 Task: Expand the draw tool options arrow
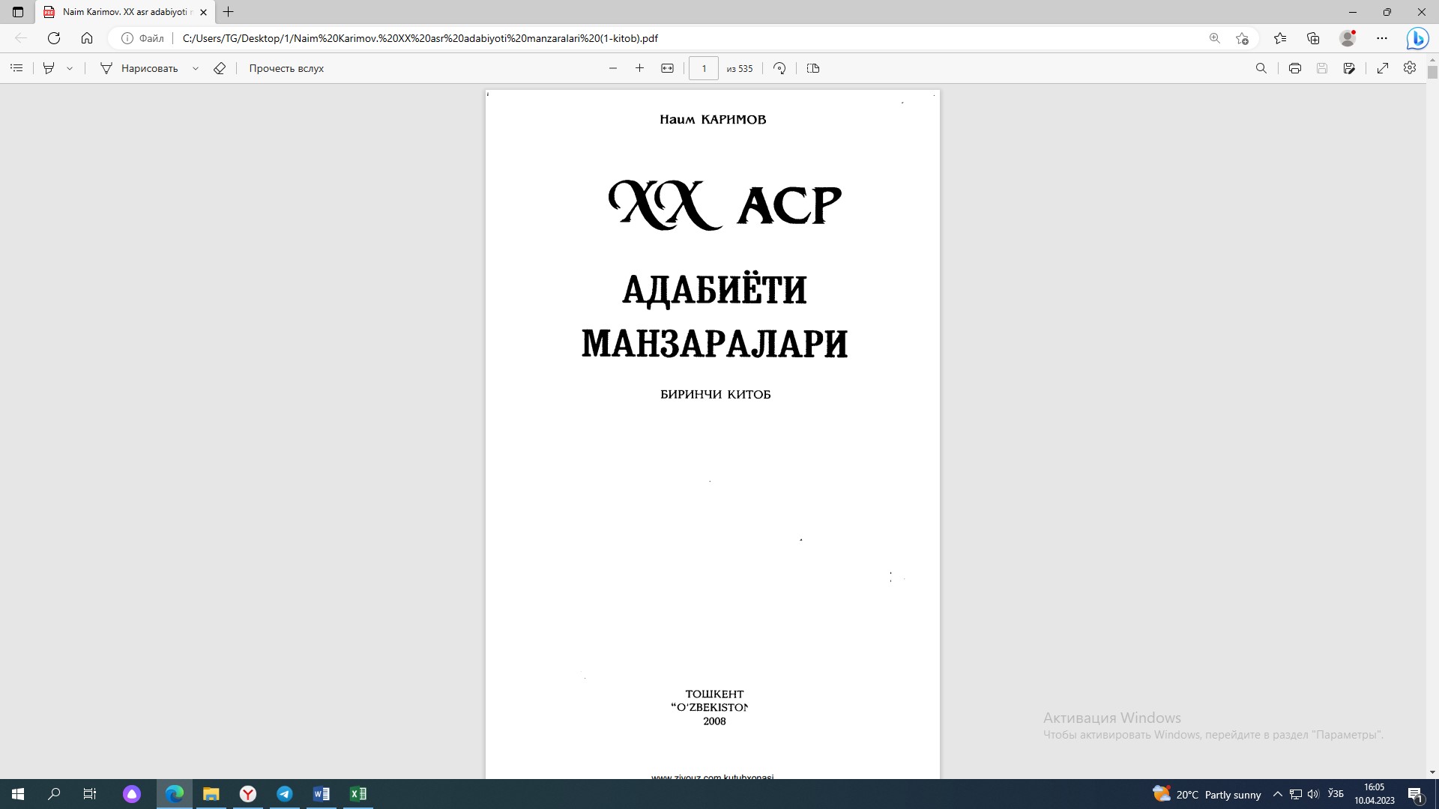coord(196,68)
